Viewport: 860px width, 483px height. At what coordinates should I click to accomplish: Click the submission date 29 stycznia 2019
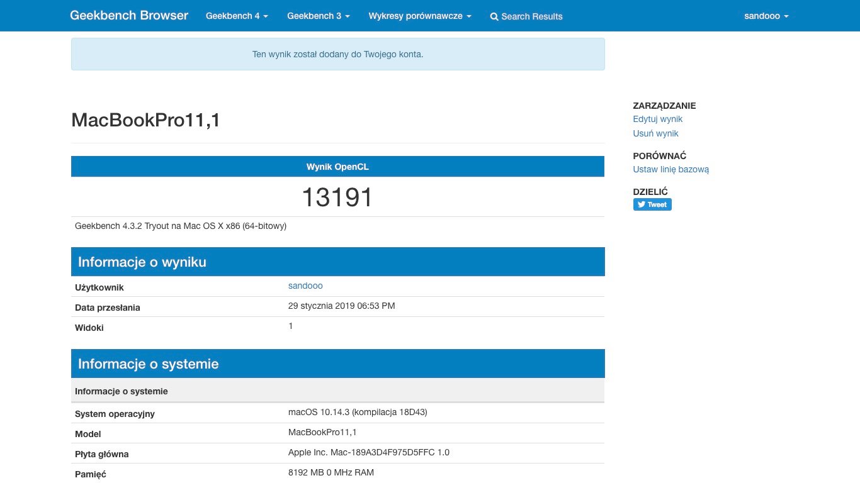coord(342,306)
